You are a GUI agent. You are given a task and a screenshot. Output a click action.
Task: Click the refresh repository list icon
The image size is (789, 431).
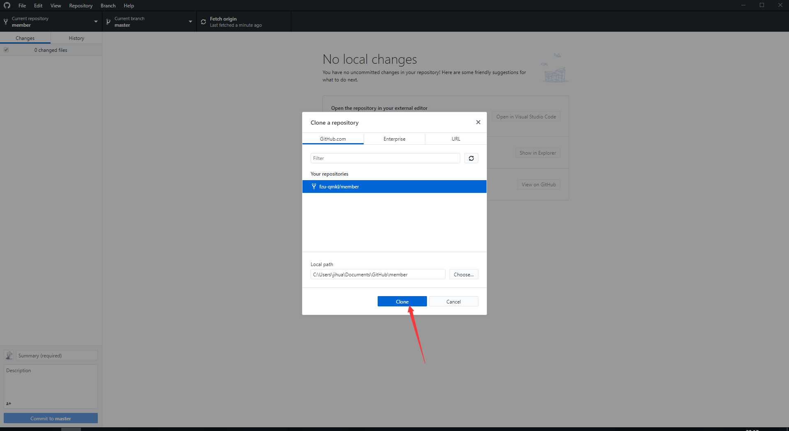(471, 158)
